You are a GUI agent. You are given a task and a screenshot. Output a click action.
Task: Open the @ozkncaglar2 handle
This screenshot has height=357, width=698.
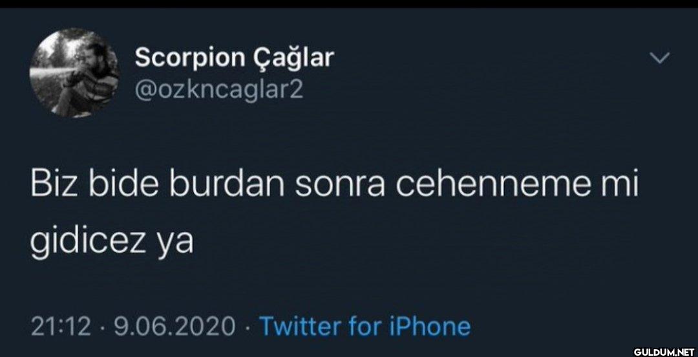(x=218, y=91)
